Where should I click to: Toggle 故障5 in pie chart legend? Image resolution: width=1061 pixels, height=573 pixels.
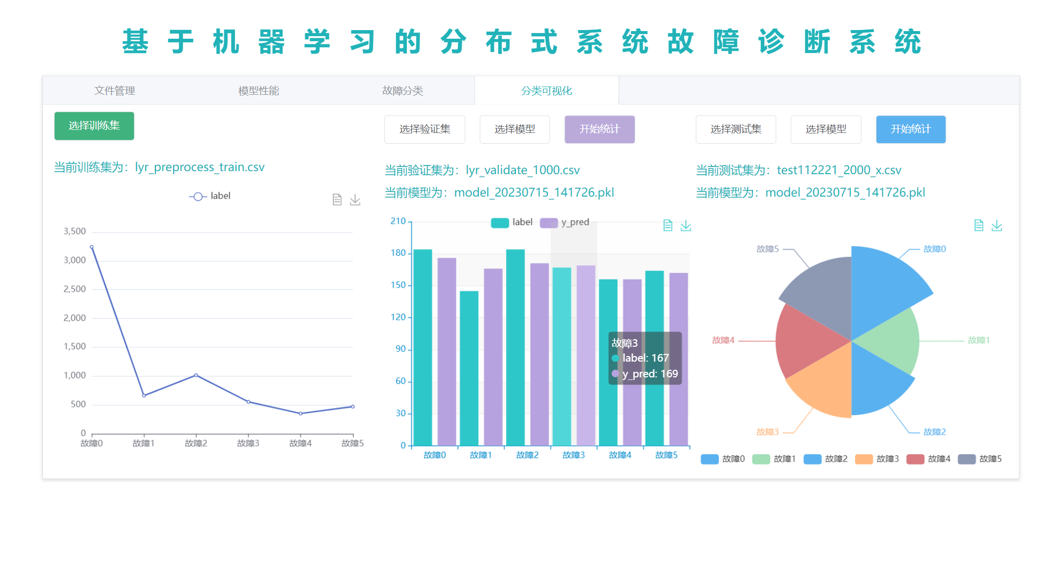(x=980, y=459)
